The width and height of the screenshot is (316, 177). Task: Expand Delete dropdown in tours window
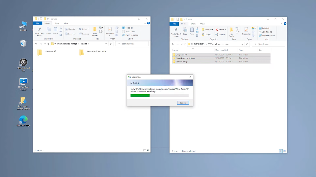[225, 29]
